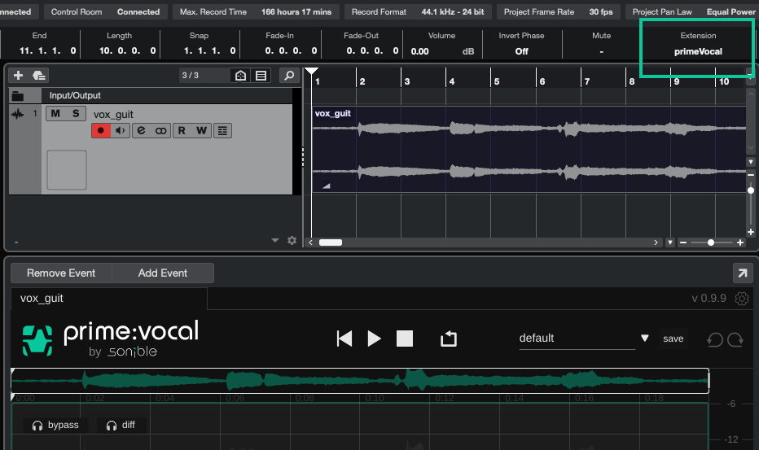
Task: Click bar 5 on the timeline ruler
Action: pos(497,81)
